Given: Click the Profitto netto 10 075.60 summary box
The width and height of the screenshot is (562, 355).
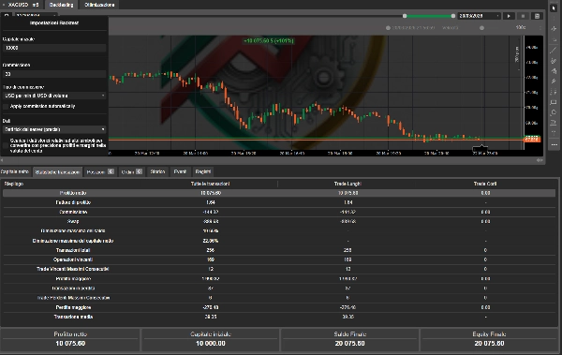Looking at the screenshot, I should (x=70, y=340).
